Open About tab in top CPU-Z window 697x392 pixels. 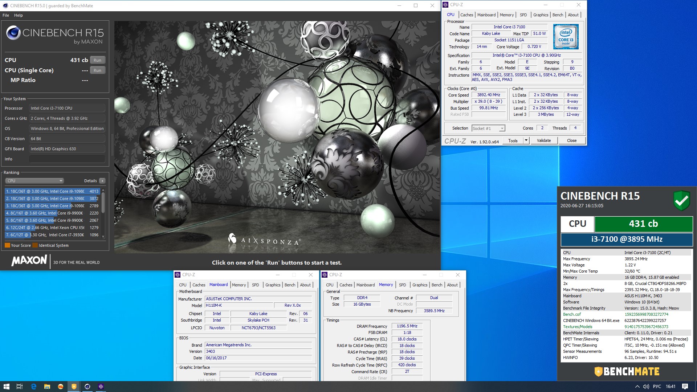pyautogui.click(x=573, y=15)
